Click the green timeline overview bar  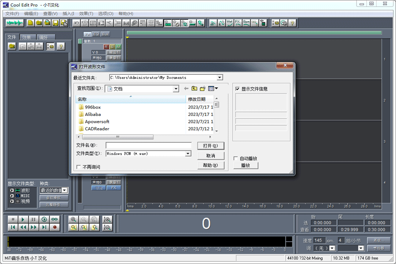click(254, 32)
